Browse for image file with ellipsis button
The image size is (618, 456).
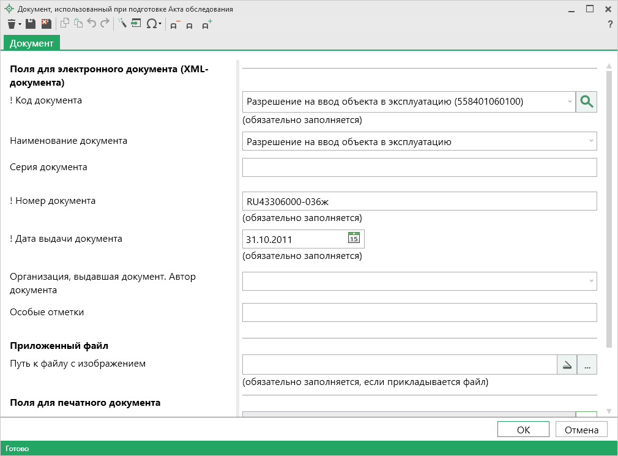coord(587,365)
